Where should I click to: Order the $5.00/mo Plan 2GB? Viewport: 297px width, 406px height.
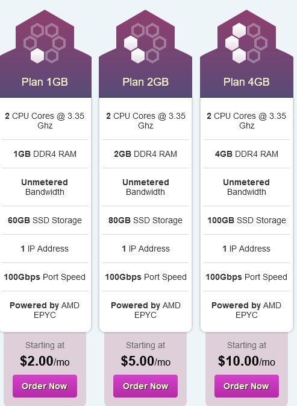pyautogui.click(x=145, y=386)
